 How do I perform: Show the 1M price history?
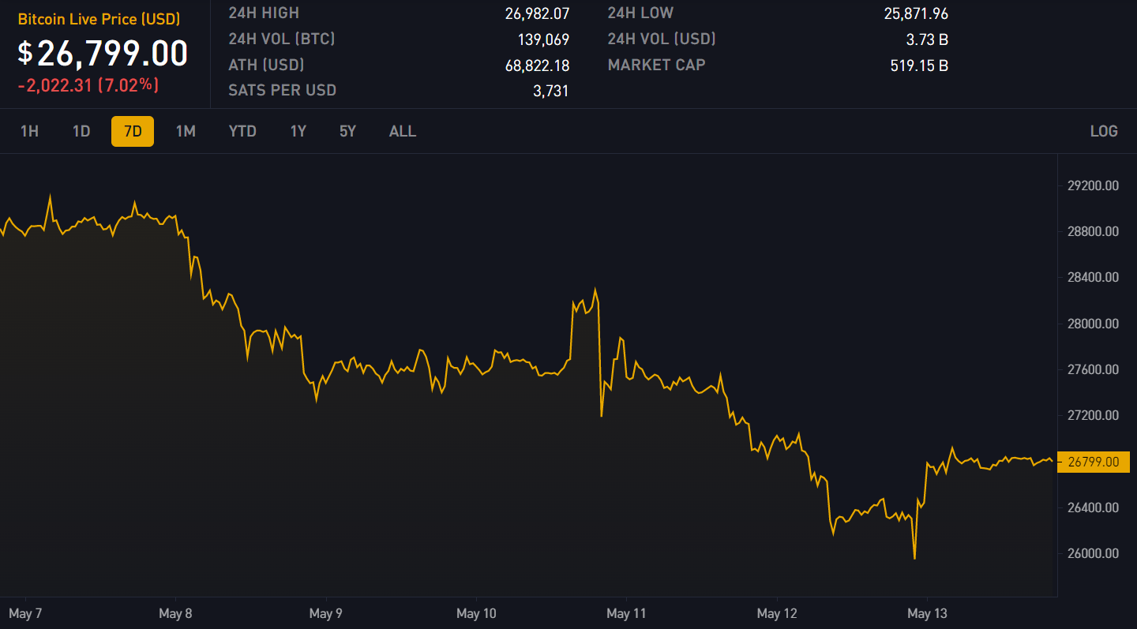[186, 131]
